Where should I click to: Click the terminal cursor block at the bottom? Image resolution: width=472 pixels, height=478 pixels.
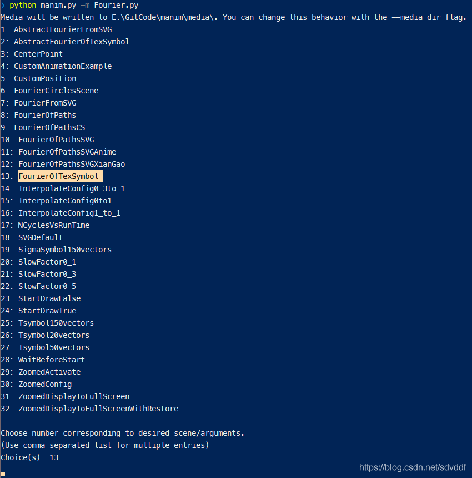point(3,474)
